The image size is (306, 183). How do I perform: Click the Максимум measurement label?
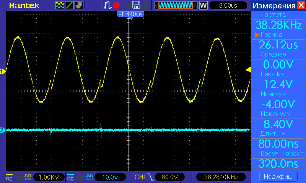pos(275,114)
